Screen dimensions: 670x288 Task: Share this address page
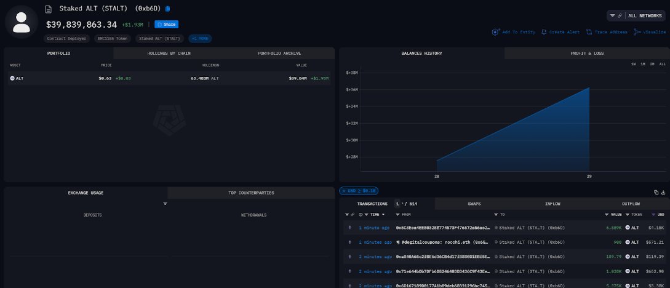point(166,25)
